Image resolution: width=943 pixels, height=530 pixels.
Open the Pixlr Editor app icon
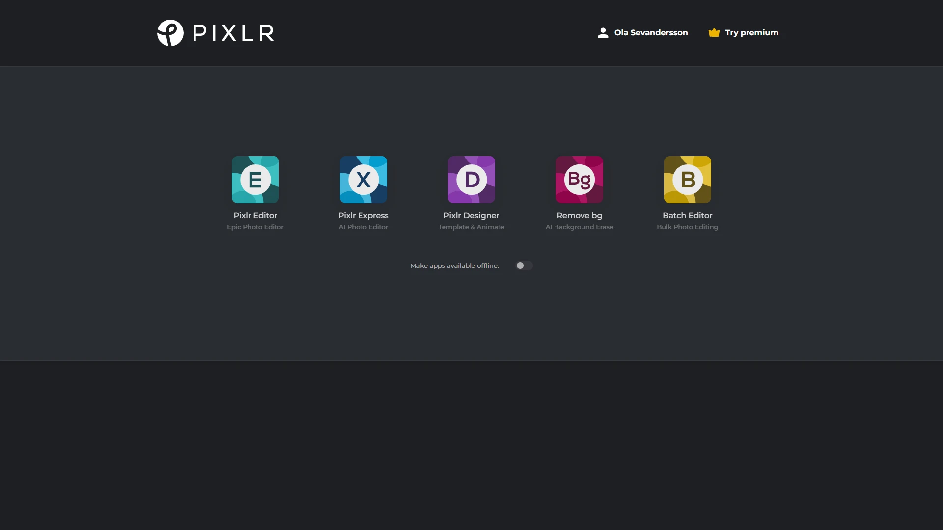(x=255, y=180)
